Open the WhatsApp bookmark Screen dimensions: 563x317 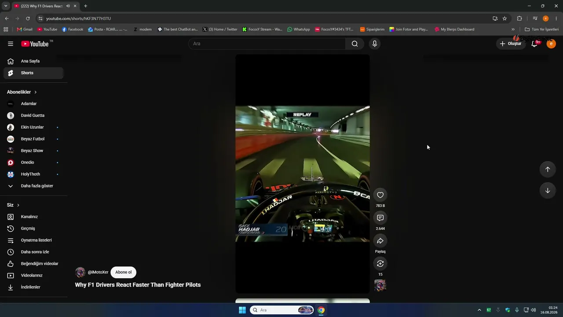[299, 29]
